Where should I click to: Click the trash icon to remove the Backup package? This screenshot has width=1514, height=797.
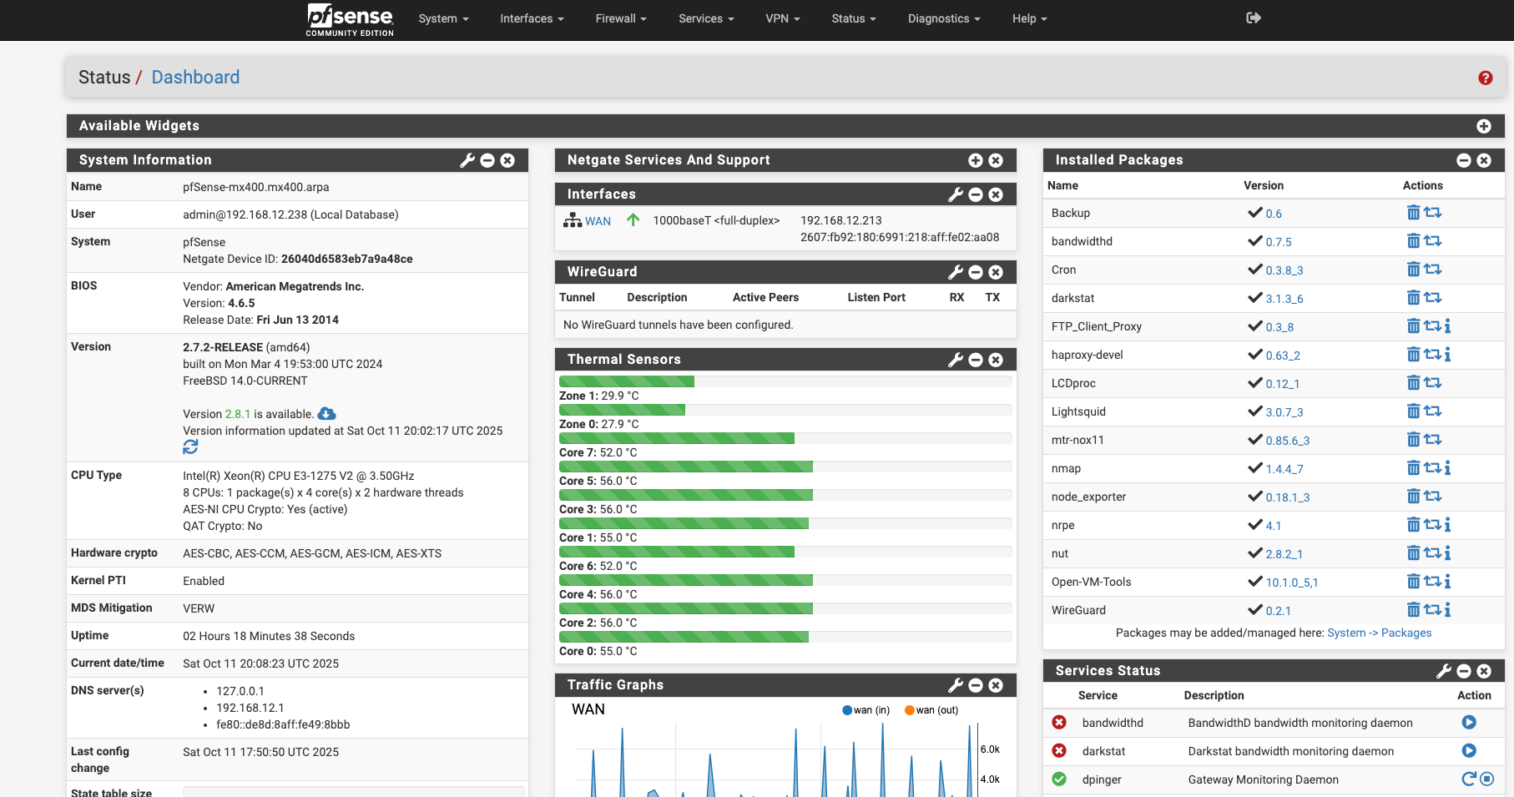(x=1413, y=213)
